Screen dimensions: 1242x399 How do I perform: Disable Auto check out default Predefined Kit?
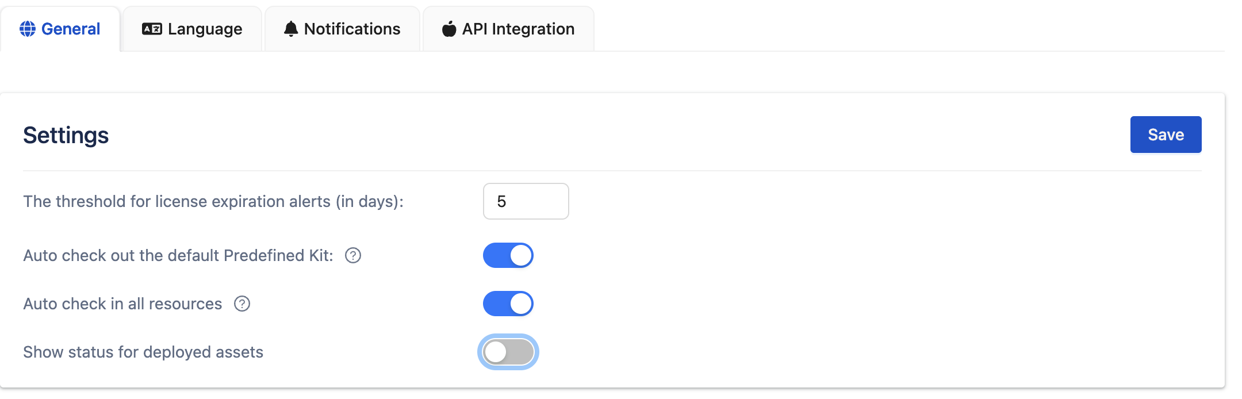coord(508,255)
